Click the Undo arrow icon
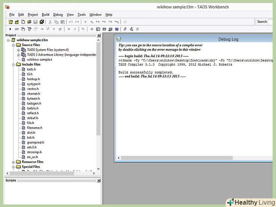Viewport: 276px width, 207px height. (71, 22)
